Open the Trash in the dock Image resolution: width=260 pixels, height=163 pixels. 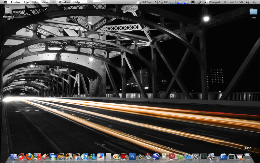pyautogui.click(x=247, y=156)
